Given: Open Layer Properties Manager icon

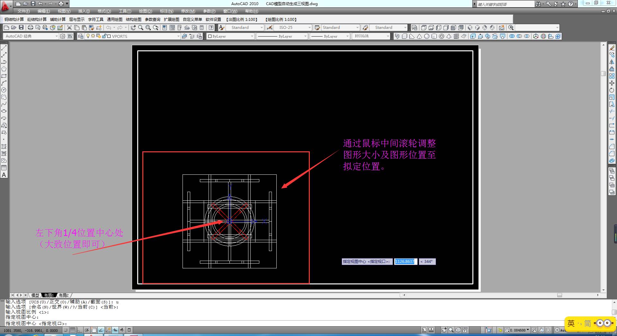Looking at the screenshot, I should [81, 36].
